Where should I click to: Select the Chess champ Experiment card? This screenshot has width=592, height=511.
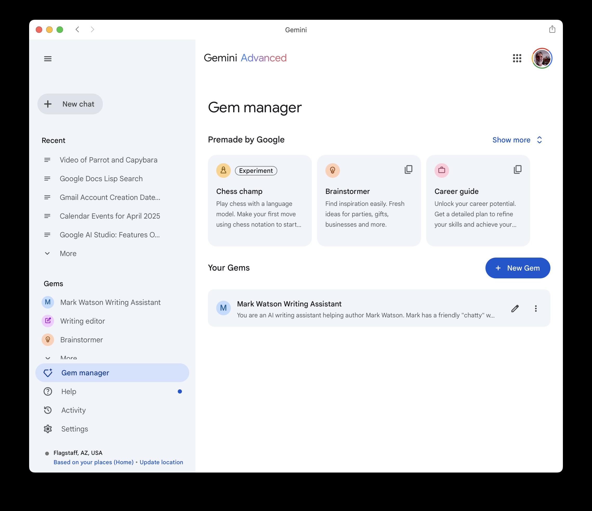(x=259, y=200)
